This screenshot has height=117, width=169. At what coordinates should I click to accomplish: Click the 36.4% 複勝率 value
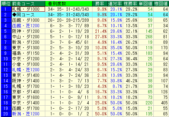pyautogui.click(x=132, y=59)
